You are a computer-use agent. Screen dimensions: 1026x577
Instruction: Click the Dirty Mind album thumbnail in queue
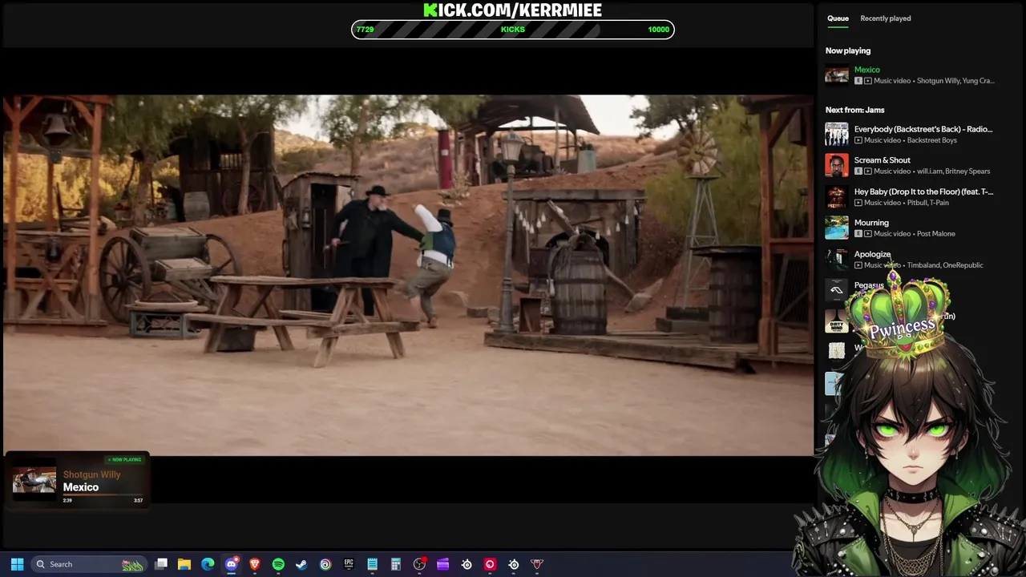[x=837, y=321]
